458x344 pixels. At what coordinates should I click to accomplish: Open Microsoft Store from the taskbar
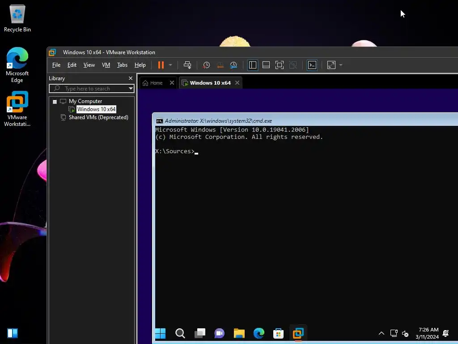click(278, 333)
